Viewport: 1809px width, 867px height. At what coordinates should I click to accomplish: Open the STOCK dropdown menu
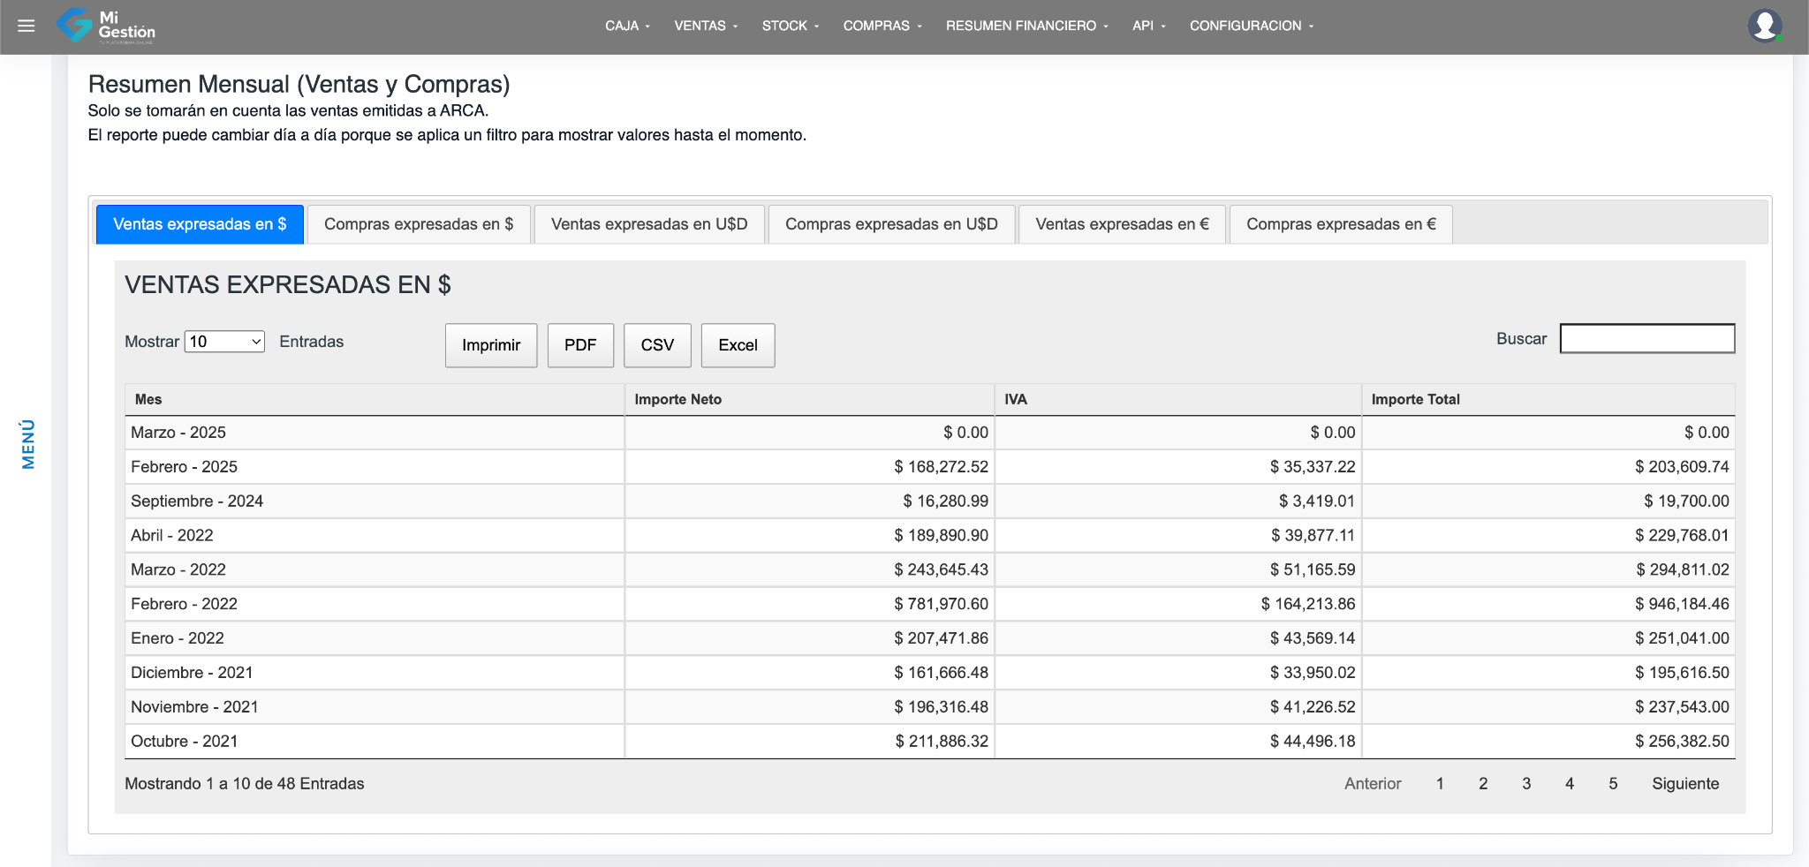coord(790,26)
